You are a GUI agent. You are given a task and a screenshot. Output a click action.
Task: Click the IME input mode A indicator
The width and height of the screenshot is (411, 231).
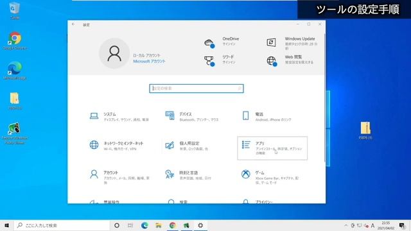point(372,225)
